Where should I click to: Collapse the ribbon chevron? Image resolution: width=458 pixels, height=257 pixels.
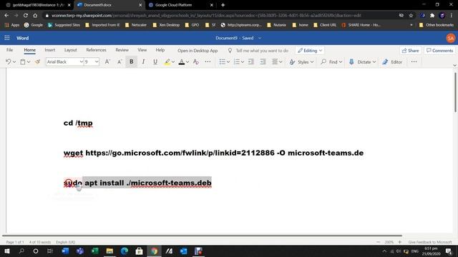[x=455, y=66]
